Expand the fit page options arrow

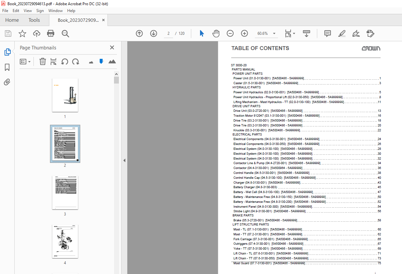(x=294, y=33)
